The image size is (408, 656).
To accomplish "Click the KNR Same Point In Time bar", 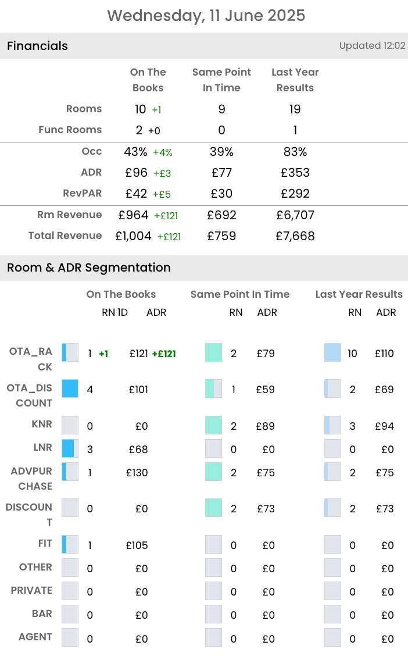I will tap(213, 425).
